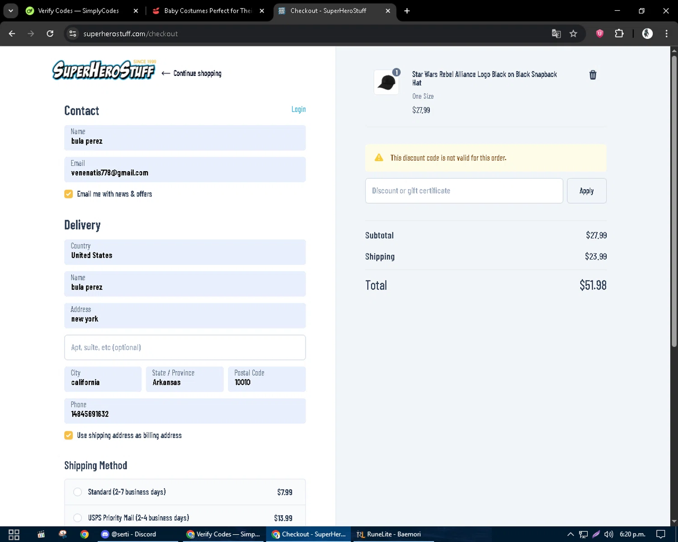Click the Login link
678x542 pixels.
coord(298,109)
